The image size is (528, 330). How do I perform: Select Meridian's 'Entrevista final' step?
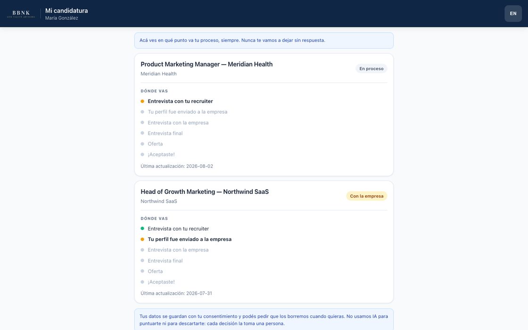[x=165, y=133]
